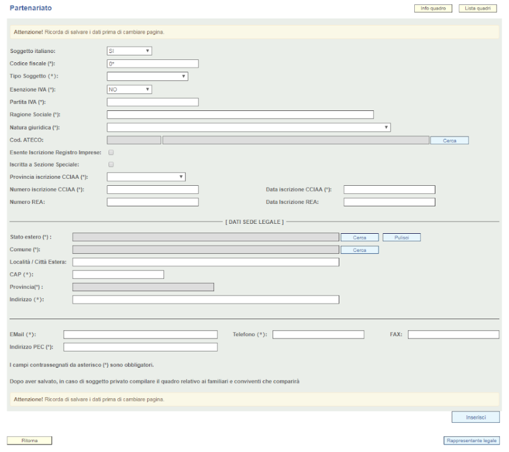This screenshot has height=452, width=509.
Task: Open the Rappresentante legale section
Action: pos(471,441)
